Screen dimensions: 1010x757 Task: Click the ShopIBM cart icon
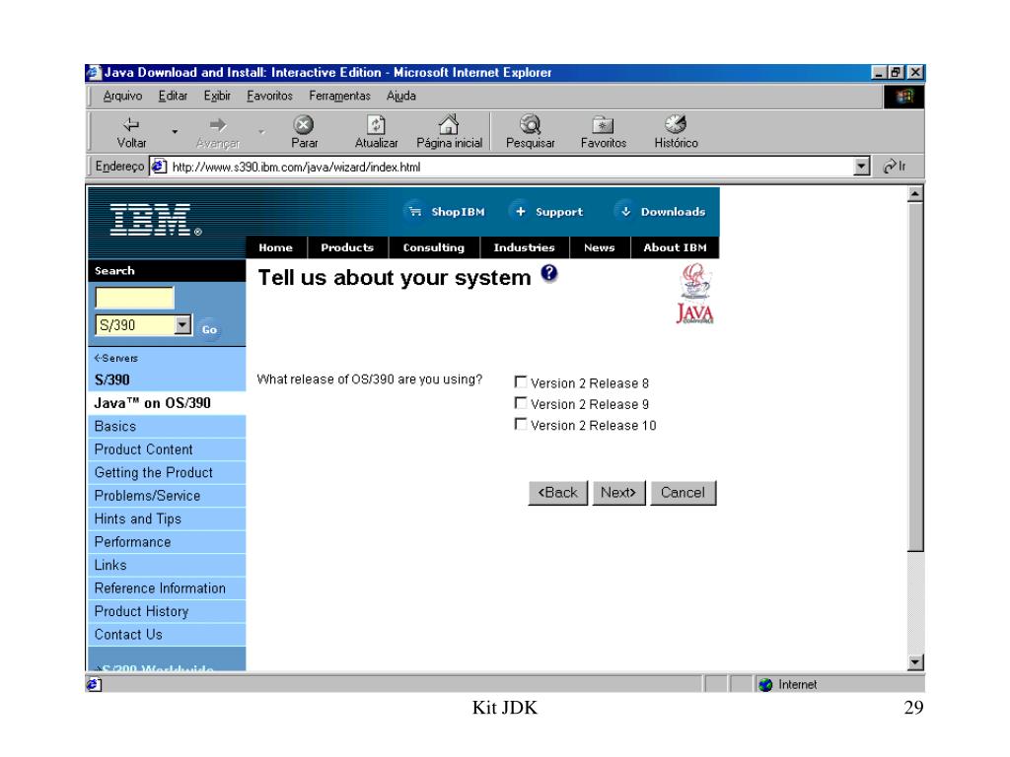pyautogui.click(x=415, y=211)
